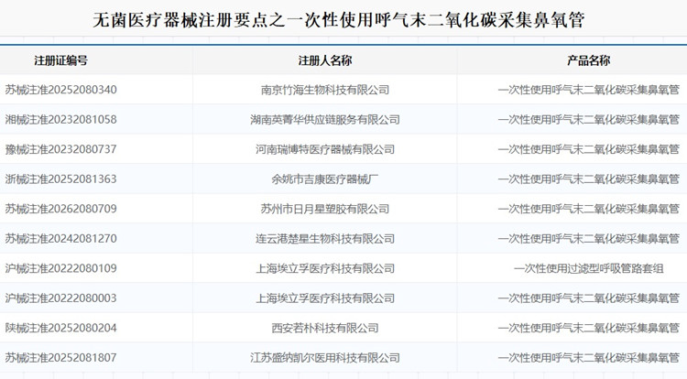The width and height of the screenshot is (687, 379).
Task: Click product name in 湖南英菁华供应链 row
Action: click(588, 120)
